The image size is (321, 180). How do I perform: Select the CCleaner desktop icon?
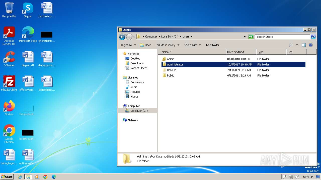(9, 59)
